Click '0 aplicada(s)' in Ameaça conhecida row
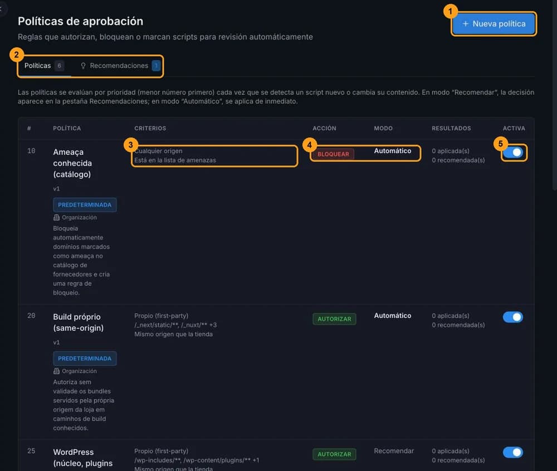This screenshot has height=471, width=557. click(x=451, y=151)
